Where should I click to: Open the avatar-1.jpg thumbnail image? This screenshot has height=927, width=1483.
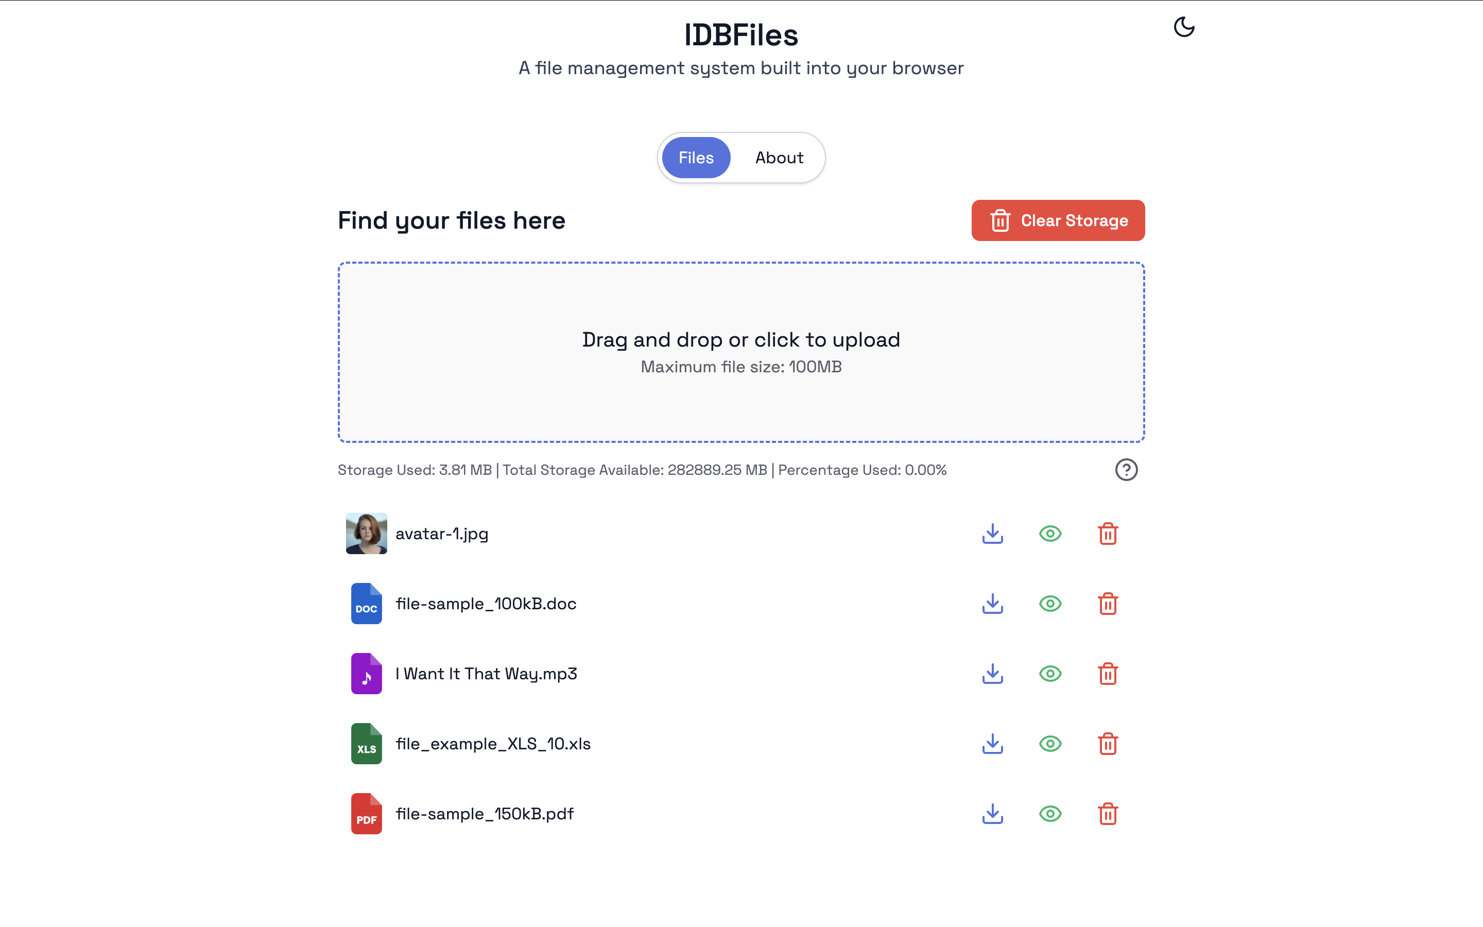[366, 534]
